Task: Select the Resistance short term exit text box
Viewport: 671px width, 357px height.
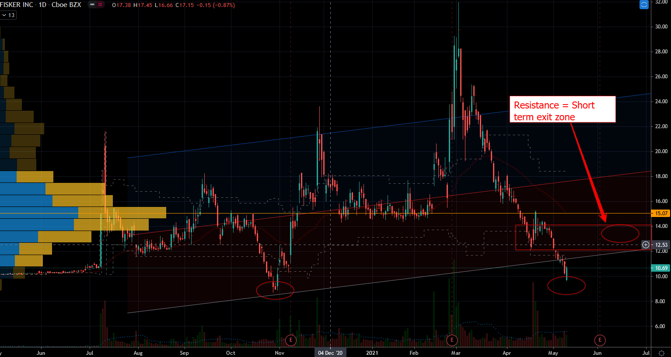Action: 562,109
